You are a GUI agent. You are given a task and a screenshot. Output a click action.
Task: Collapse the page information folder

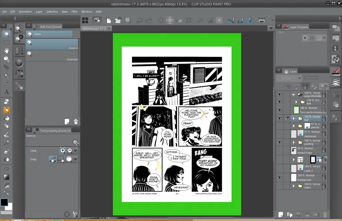(x=293, y=94)
